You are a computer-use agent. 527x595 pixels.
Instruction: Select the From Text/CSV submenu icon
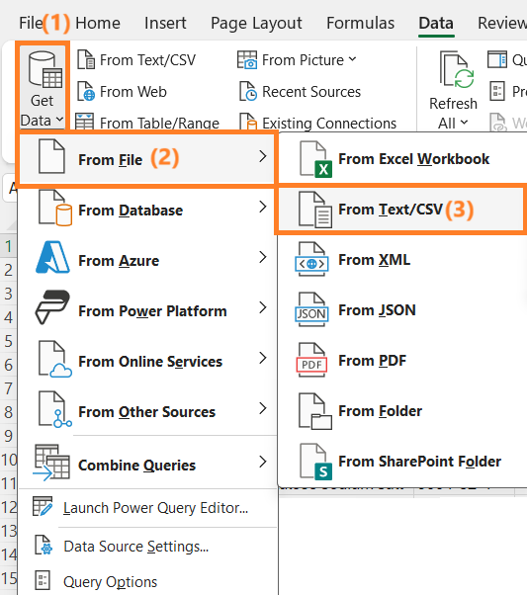[315, 210]
